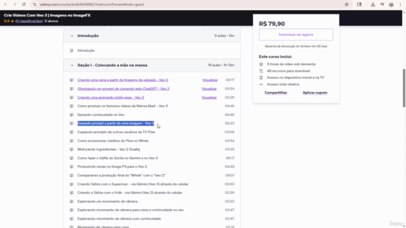
Task: Click mobile icon next to Acesso no dispositivo móvel
Action: (x=261, y=78)
